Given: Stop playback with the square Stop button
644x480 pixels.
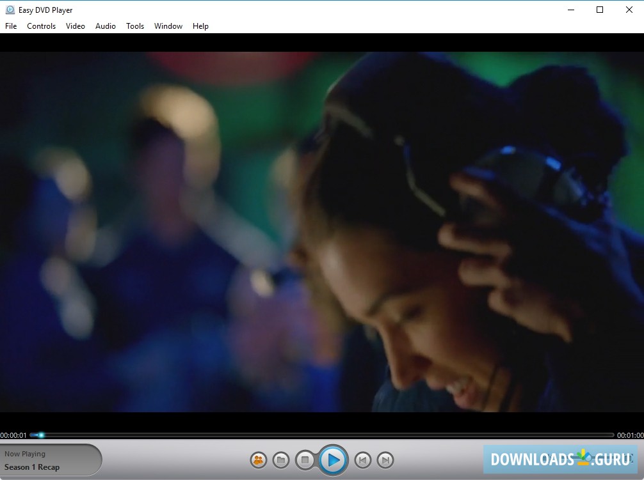Looking at the screenshot, I should tap(305, 460).
